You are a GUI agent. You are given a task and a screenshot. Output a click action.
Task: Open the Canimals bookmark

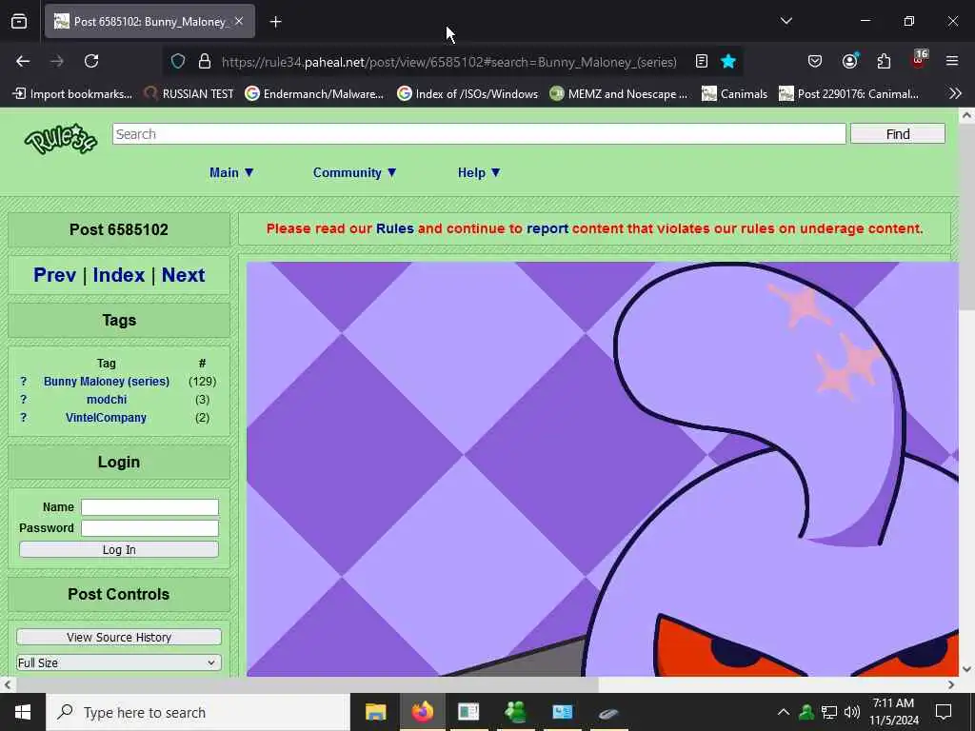pos(735,94)
